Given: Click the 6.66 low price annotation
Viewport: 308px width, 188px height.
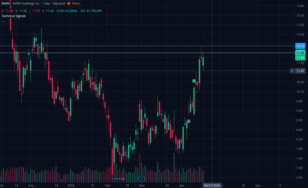Looking at the screenshot, I should point(122,179).
